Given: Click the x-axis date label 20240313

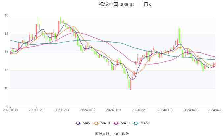Looking at the screenshot, I should click(x=165, y=110).
